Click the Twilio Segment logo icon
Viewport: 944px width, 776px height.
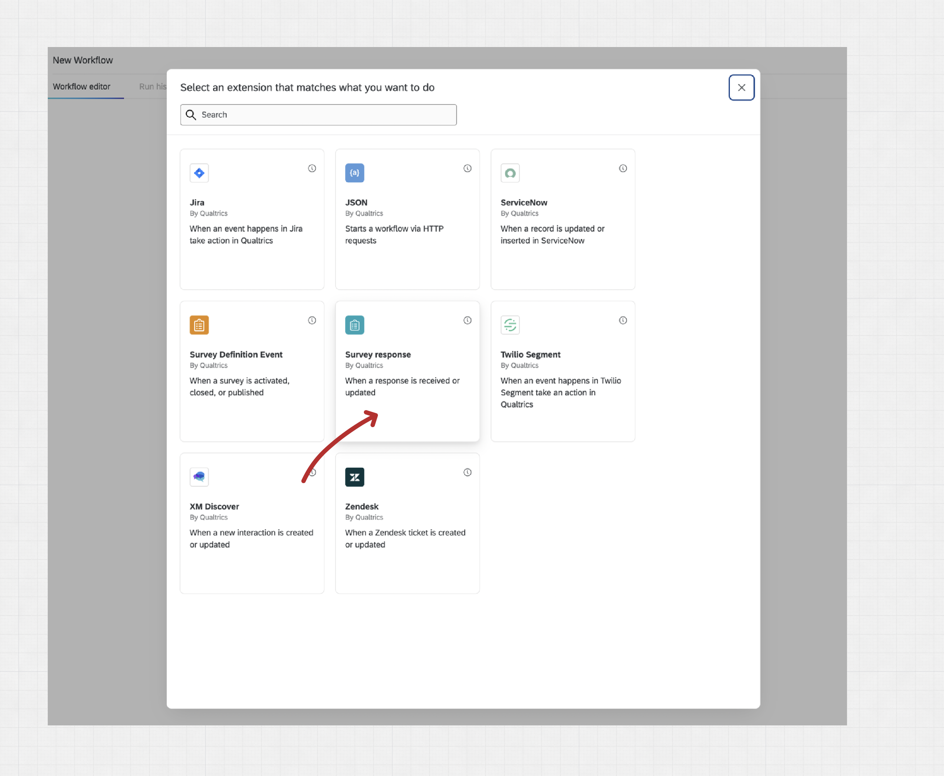510,325
